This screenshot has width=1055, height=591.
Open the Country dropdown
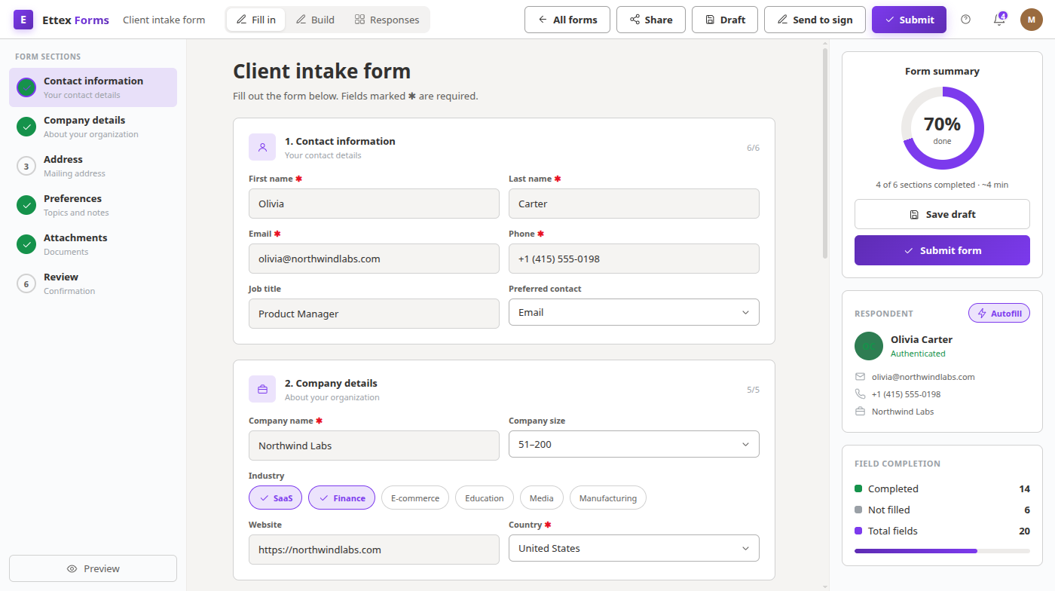[x=634, y=548]
